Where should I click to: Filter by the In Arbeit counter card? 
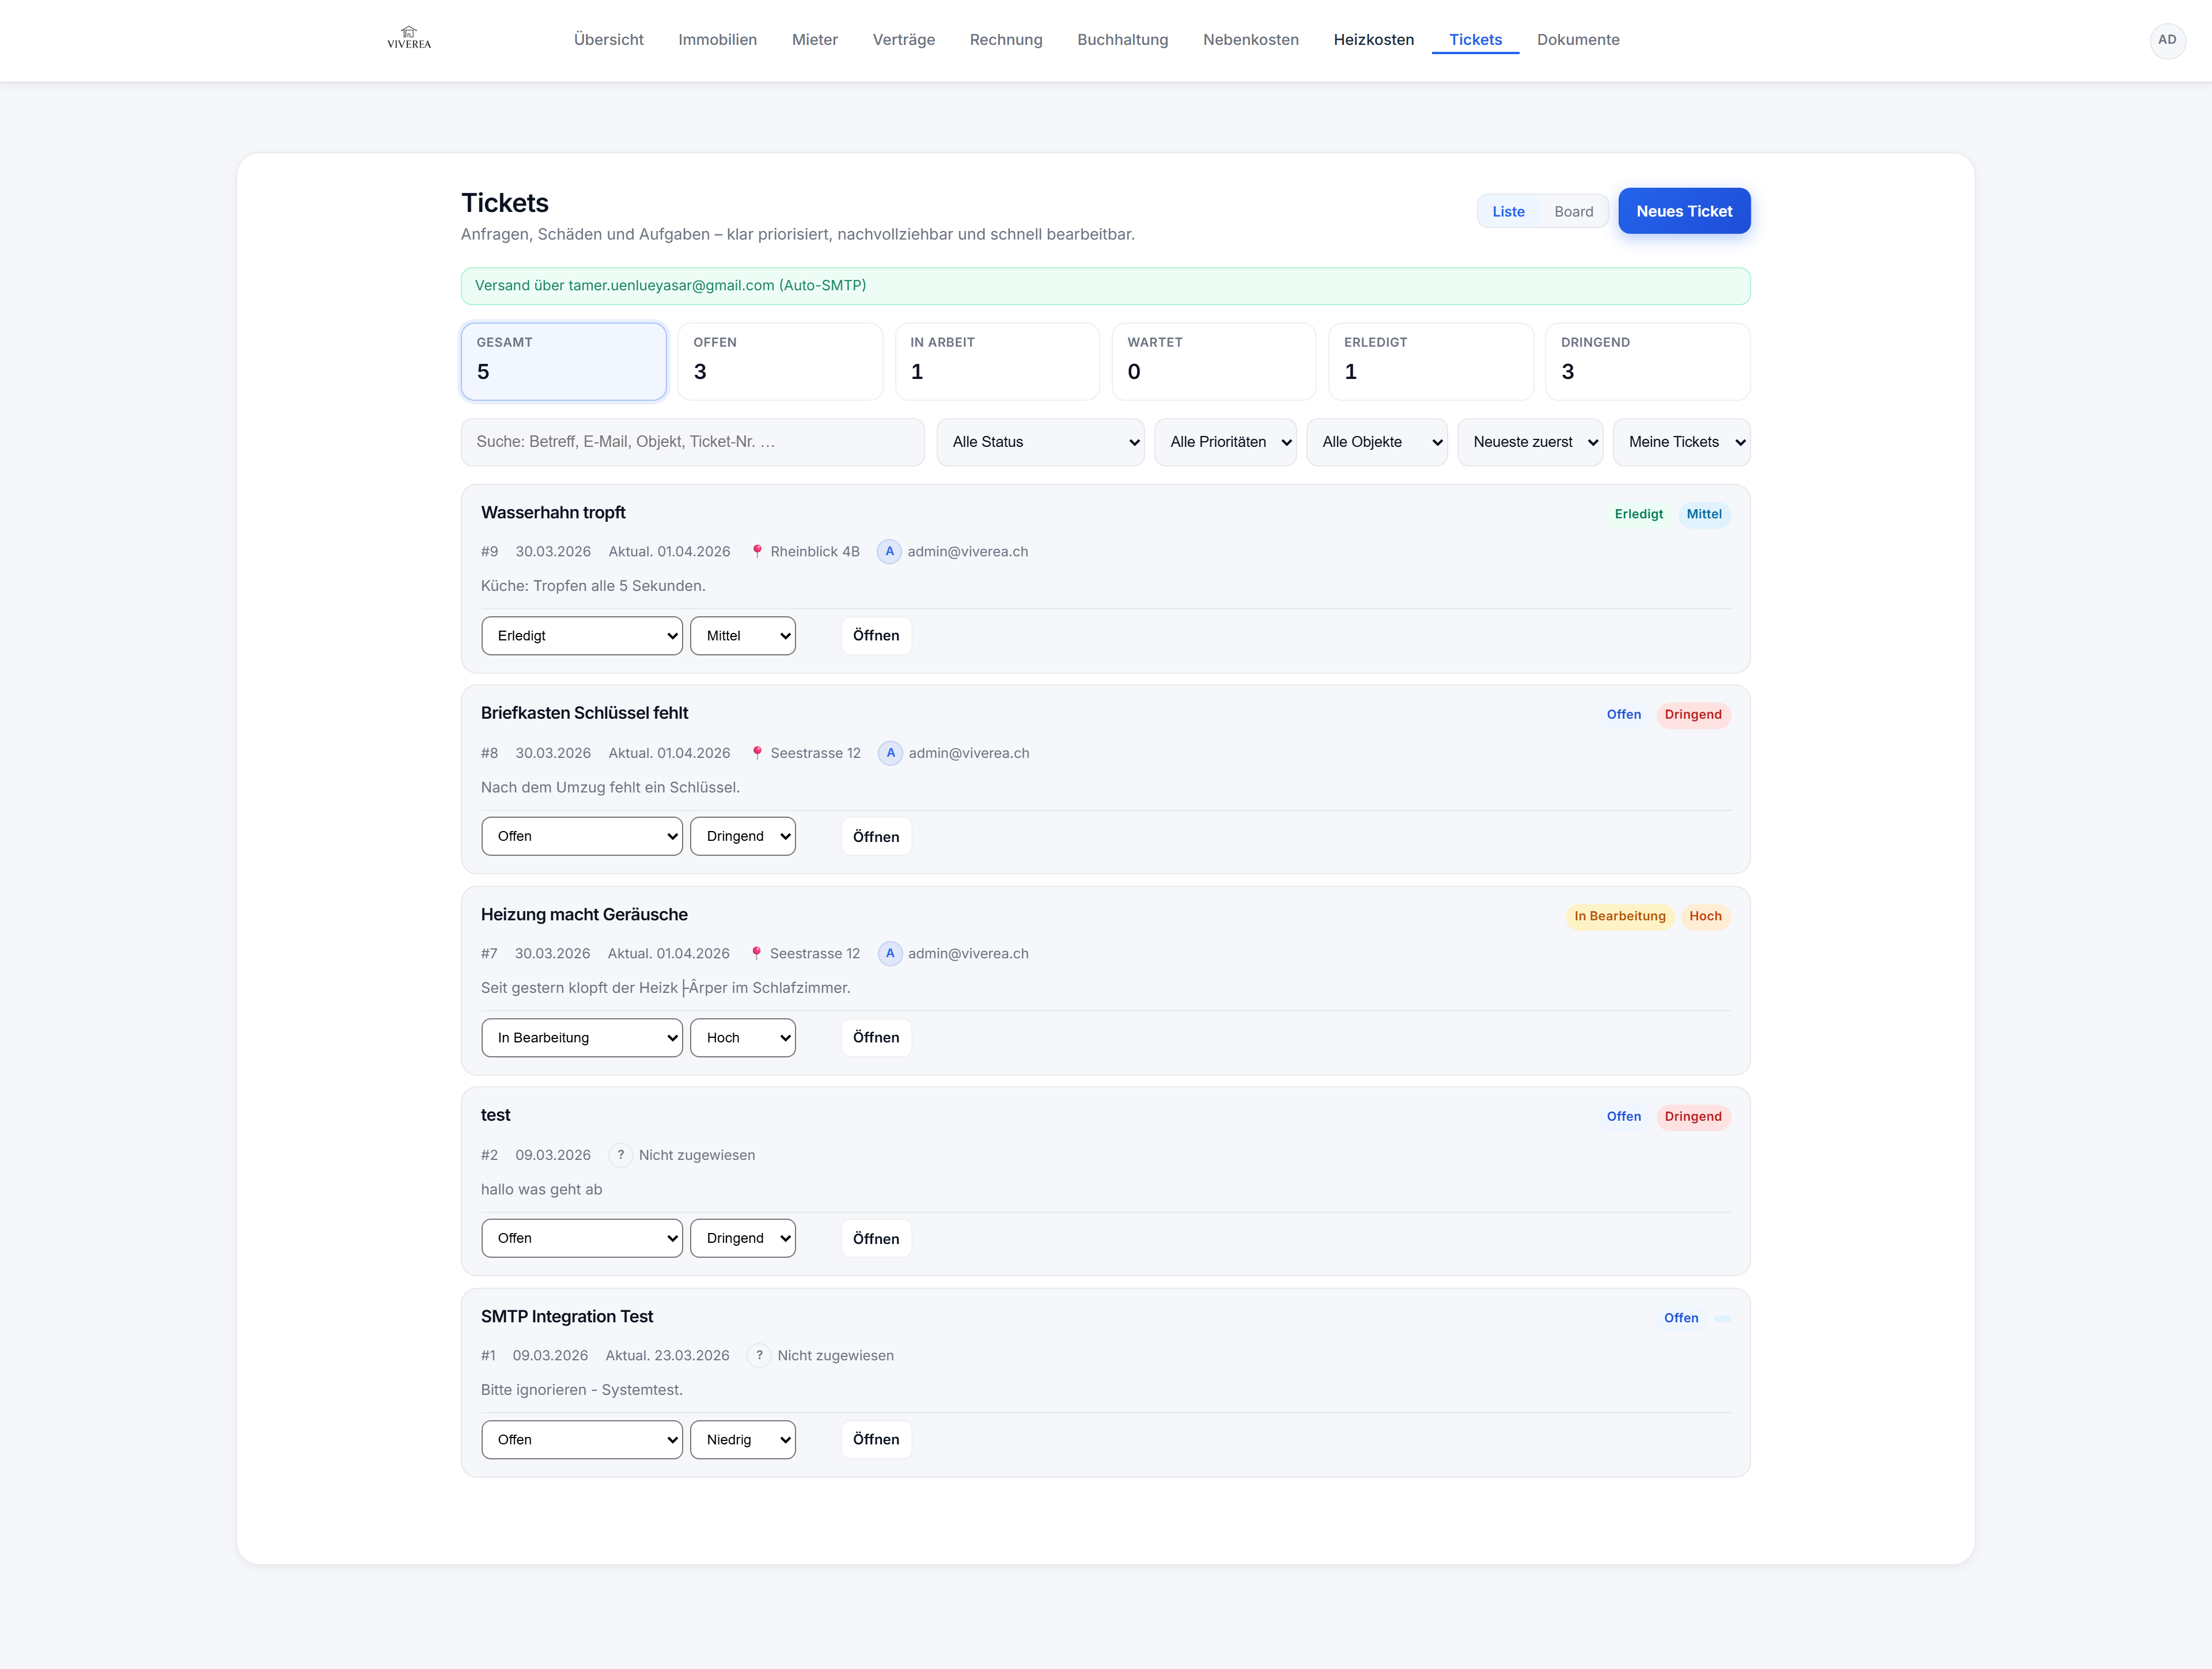(x=997, y=361)
